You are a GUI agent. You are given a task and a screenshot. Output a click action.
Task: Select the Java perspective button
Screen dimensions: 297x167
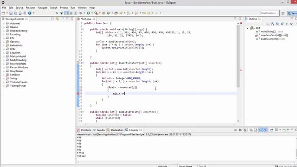pos(292,13)
